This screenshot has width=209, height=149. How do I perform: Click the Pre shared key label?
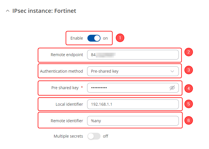click(65, 88)
